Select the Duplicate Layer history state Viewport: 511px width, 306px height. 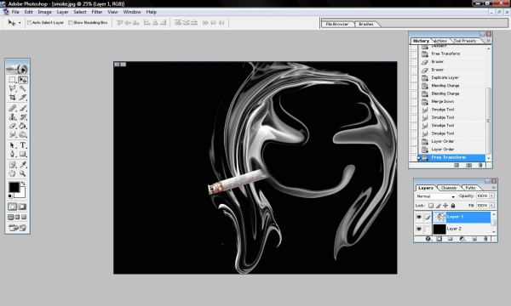pos(453,77)
